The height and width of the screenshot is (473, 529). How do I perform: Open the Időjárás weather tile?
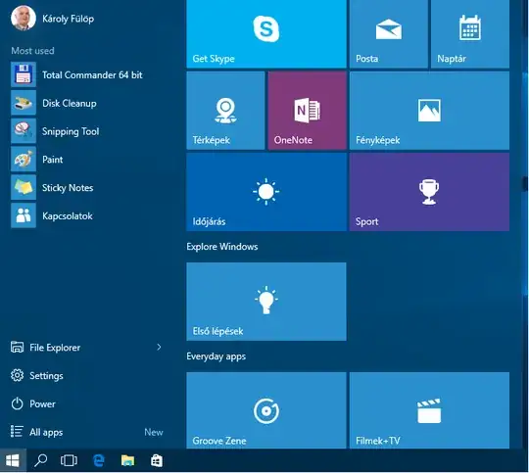(266, 192)
